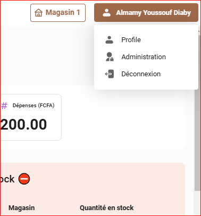Click the user avatar icon in the account button
The width and height of the screenshot is (201, 216).
(107, 13)
